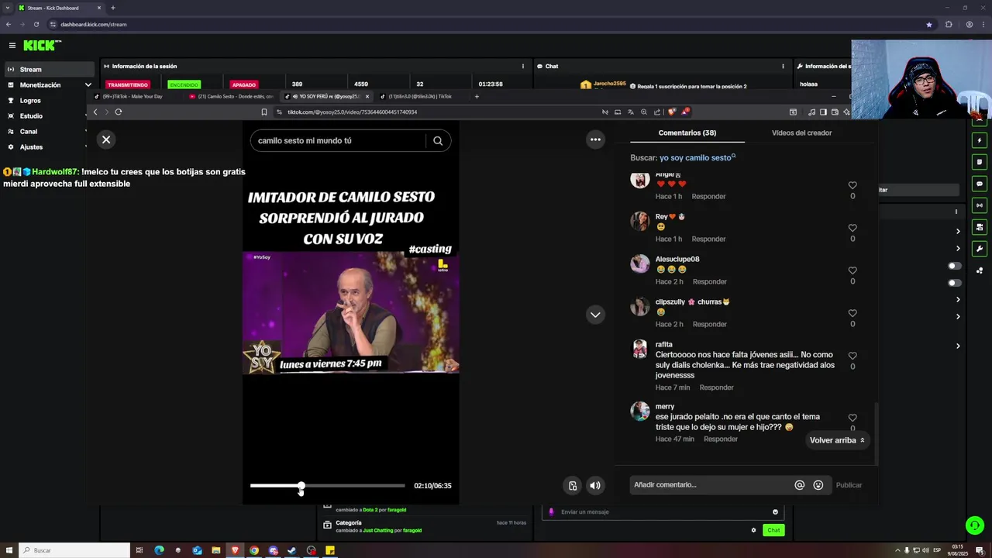The height and width of the screenshot is (558, 992).
Task: Click the Windows taskbar Buscar search box
Action: [x=75, y=550]
